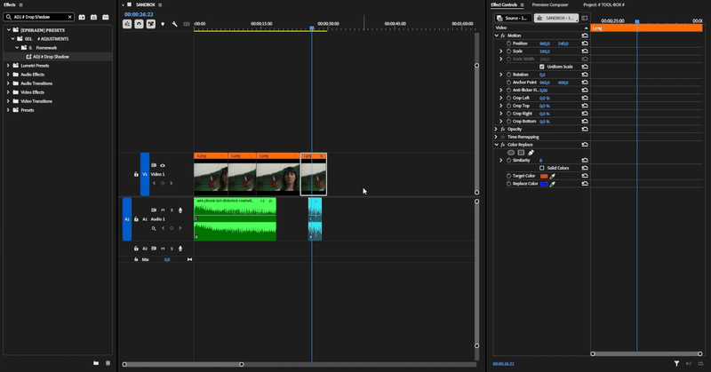Expand the Opacity effect properties
Viewport: 711px width, 372px height.
coord(496,130)
